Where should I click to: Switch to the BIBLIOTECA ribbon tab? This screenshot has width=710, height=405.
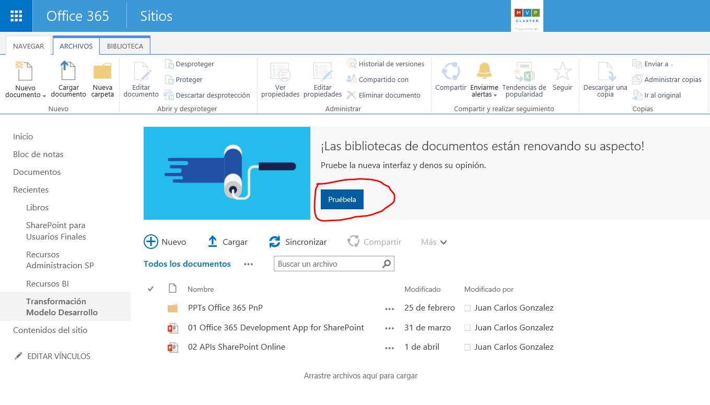[124, 46]
